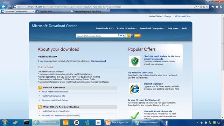Switch to Internet Explorer 9 Test Drive tab

pyautogui.click(x=87, y=12)
